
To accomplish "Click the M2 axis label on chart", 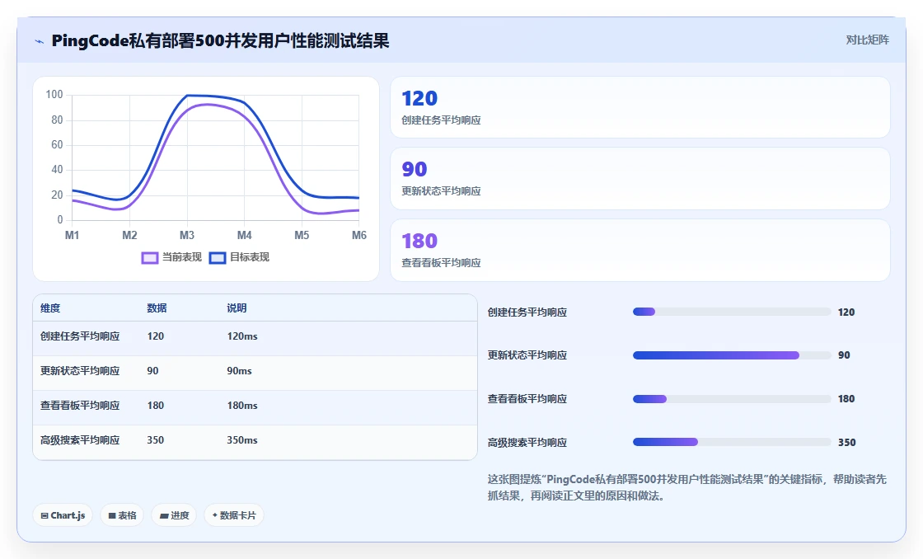I will tap(129, 236).
